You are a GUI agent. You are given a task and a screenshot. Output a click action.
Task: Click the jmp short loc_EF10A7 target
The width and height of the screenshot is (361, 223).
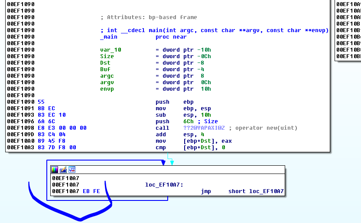[x=266, y=191]
